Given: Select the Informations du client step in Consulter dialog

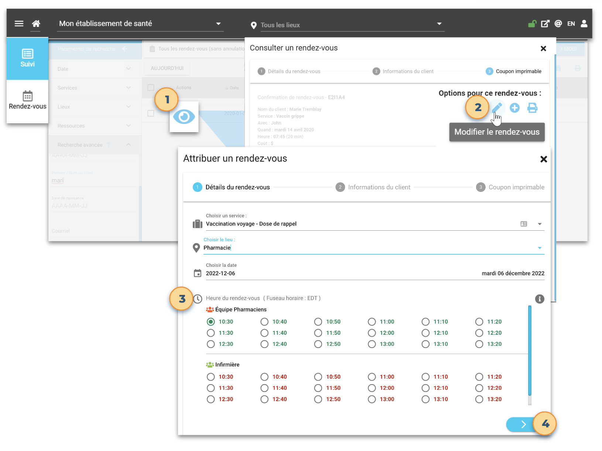Looking at the screenshot, I should pos(403,71).
